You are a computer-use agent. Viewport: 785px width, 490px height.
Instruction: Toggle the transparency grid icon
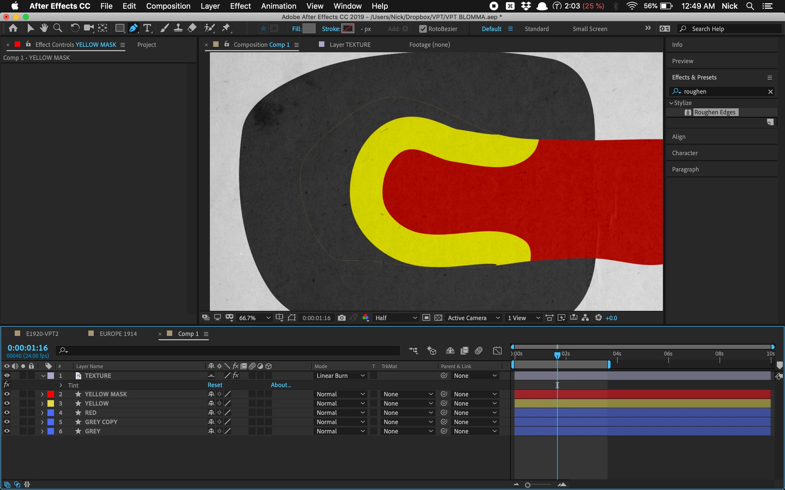438,318
